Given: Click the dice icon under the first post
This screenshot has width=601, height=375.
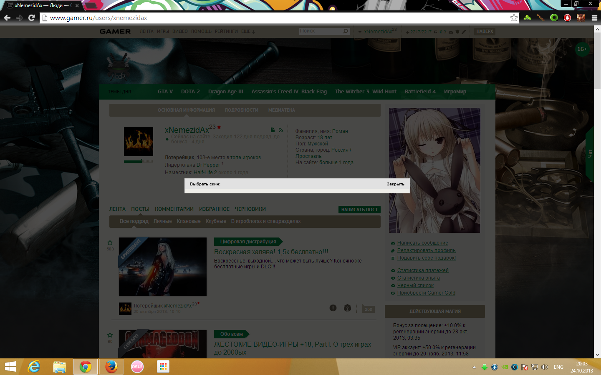Looking at the screenshot, I should click(x=347, y=308).
